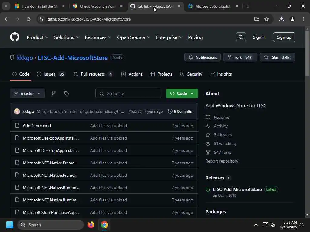Open the Add-Store.cmd file

pos(37,126)
